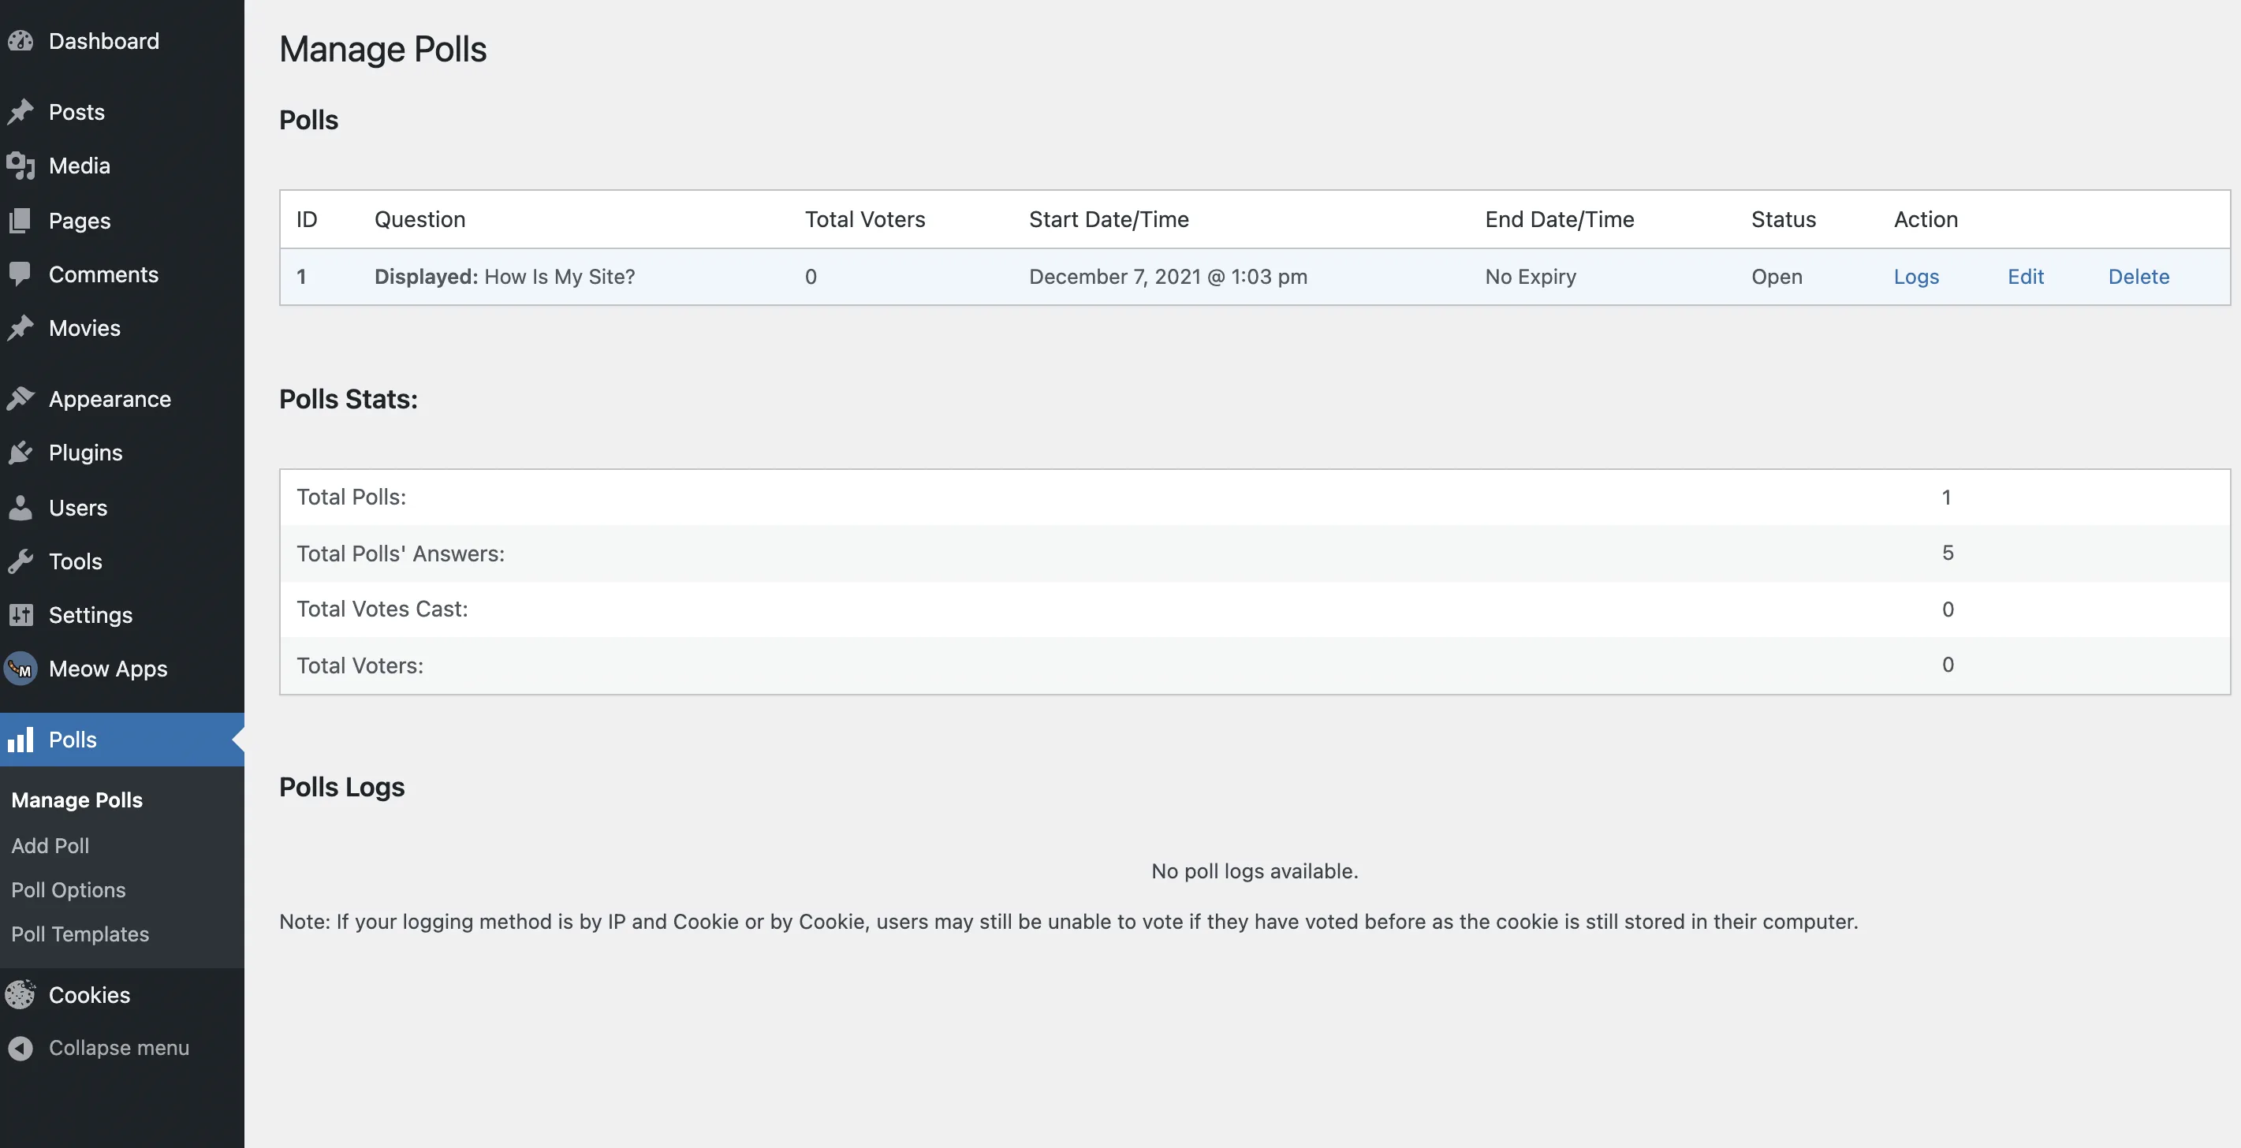The image size is (2241, 1148).
Task: Click the Comments speech bubble icon
Action: coord(21,274)
